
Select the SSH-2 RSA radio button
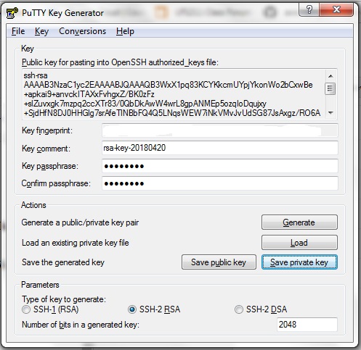132,309
